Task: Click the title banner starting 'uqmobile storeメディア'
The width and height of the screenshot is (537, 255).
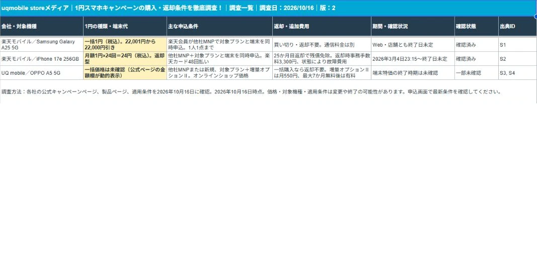Action: click(268, 8)
